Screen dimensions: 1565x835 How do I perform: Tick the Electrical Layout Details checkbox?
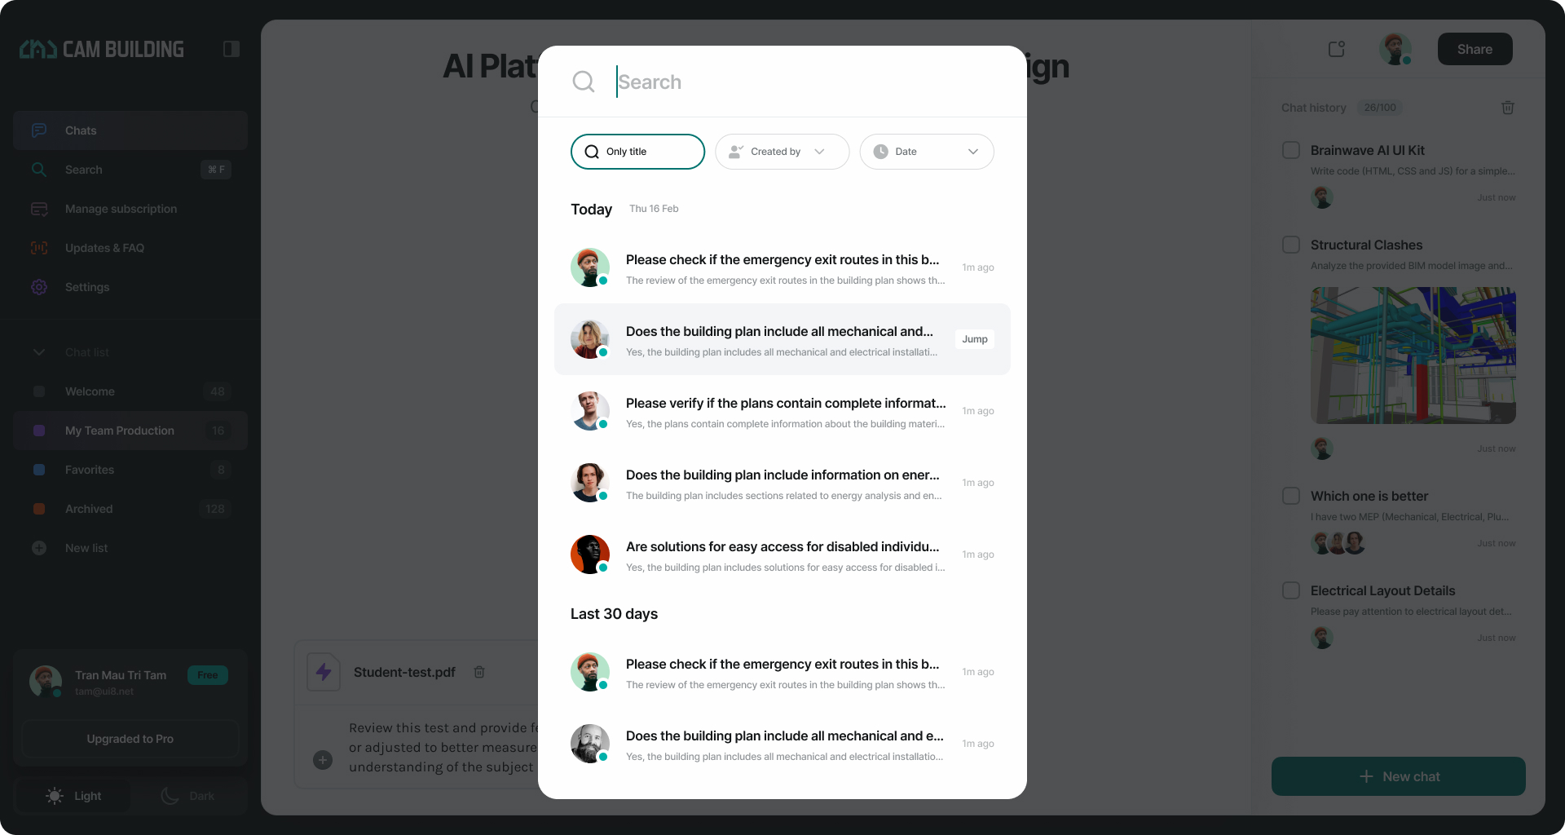[x=1291, y=590]
